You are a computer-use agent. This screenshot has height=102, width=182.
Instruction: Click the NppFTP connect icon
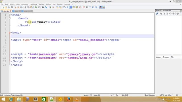pos(157,14)
